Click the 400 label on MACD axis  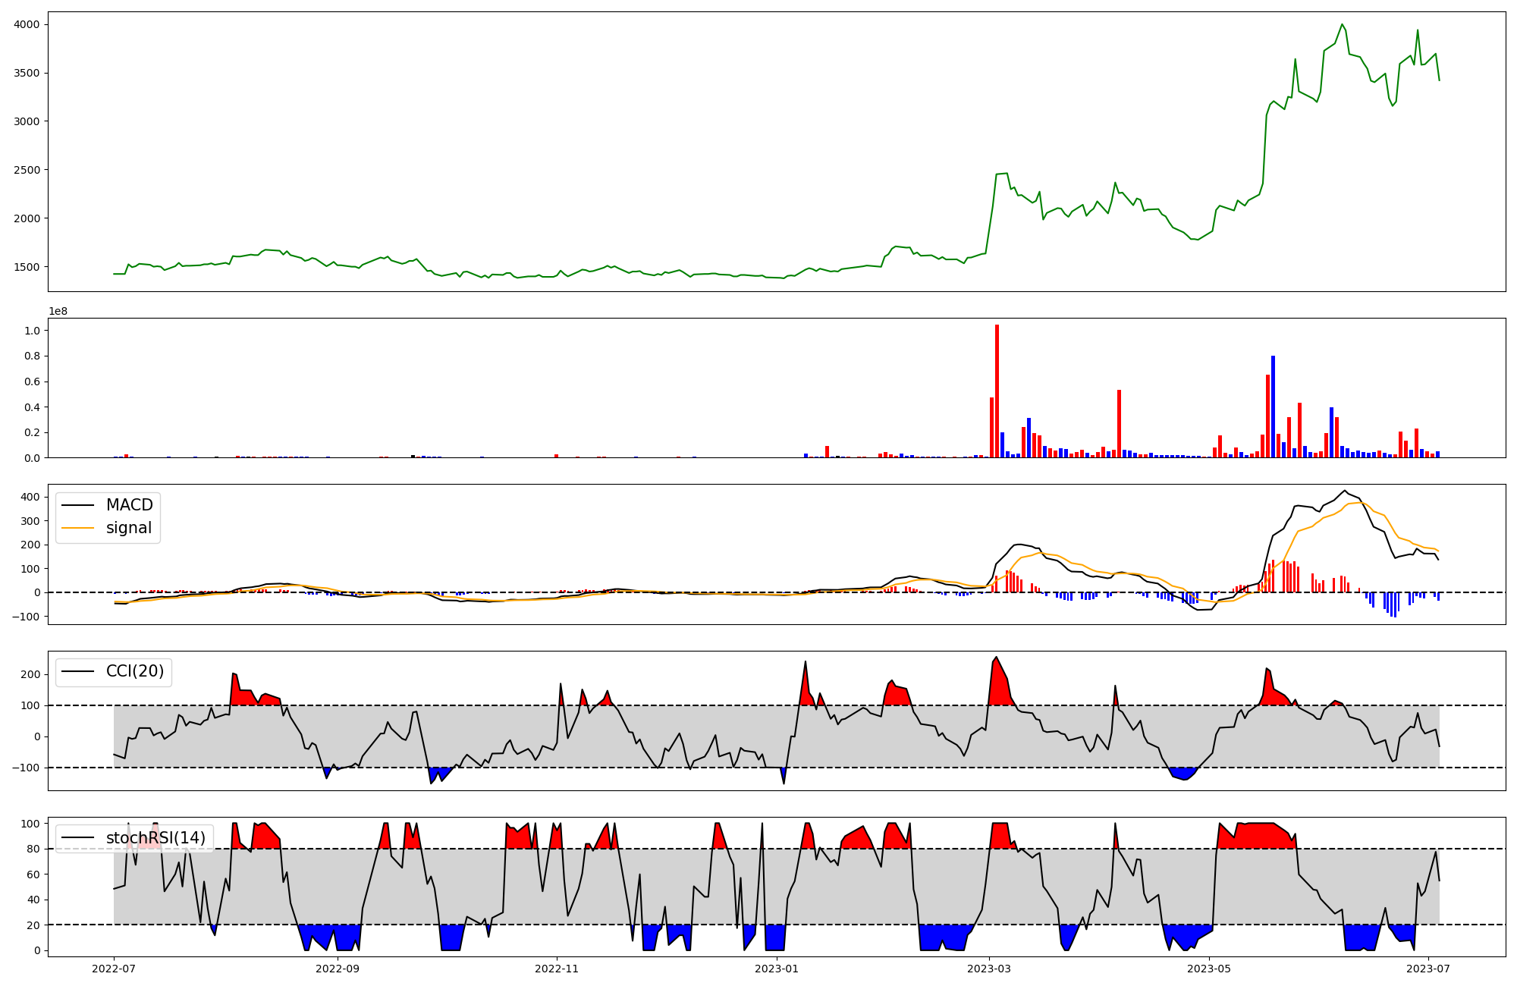coord(30,497)
